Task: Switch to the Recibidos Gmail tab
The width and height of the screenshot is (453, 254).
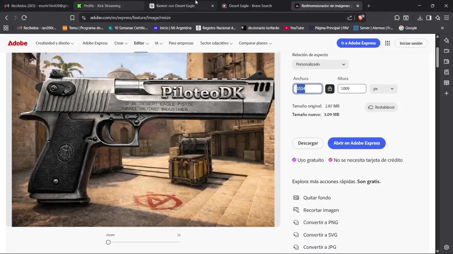Action: click(x=36, y=6)
